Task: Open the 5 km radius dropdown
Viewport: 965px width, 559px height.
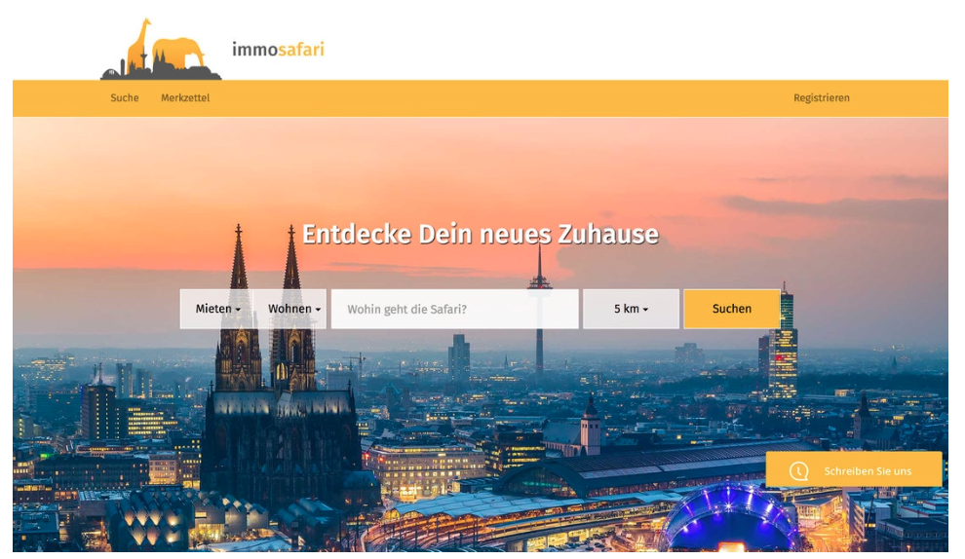Action: [631, 309]
